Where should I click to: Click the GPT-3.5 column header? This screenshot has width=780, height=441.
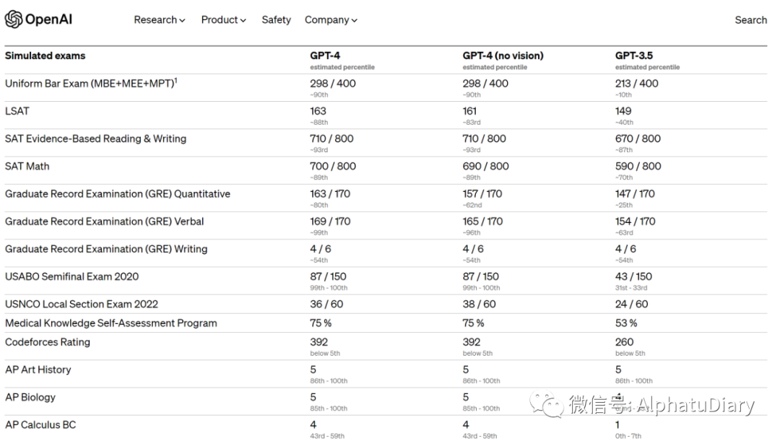pyautogui.click(x=634, y=56)
